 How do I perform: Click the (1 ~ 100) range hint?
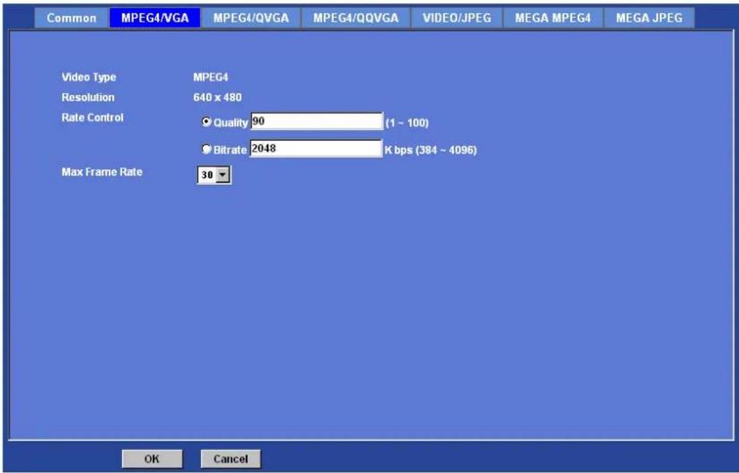coord(407,123)
